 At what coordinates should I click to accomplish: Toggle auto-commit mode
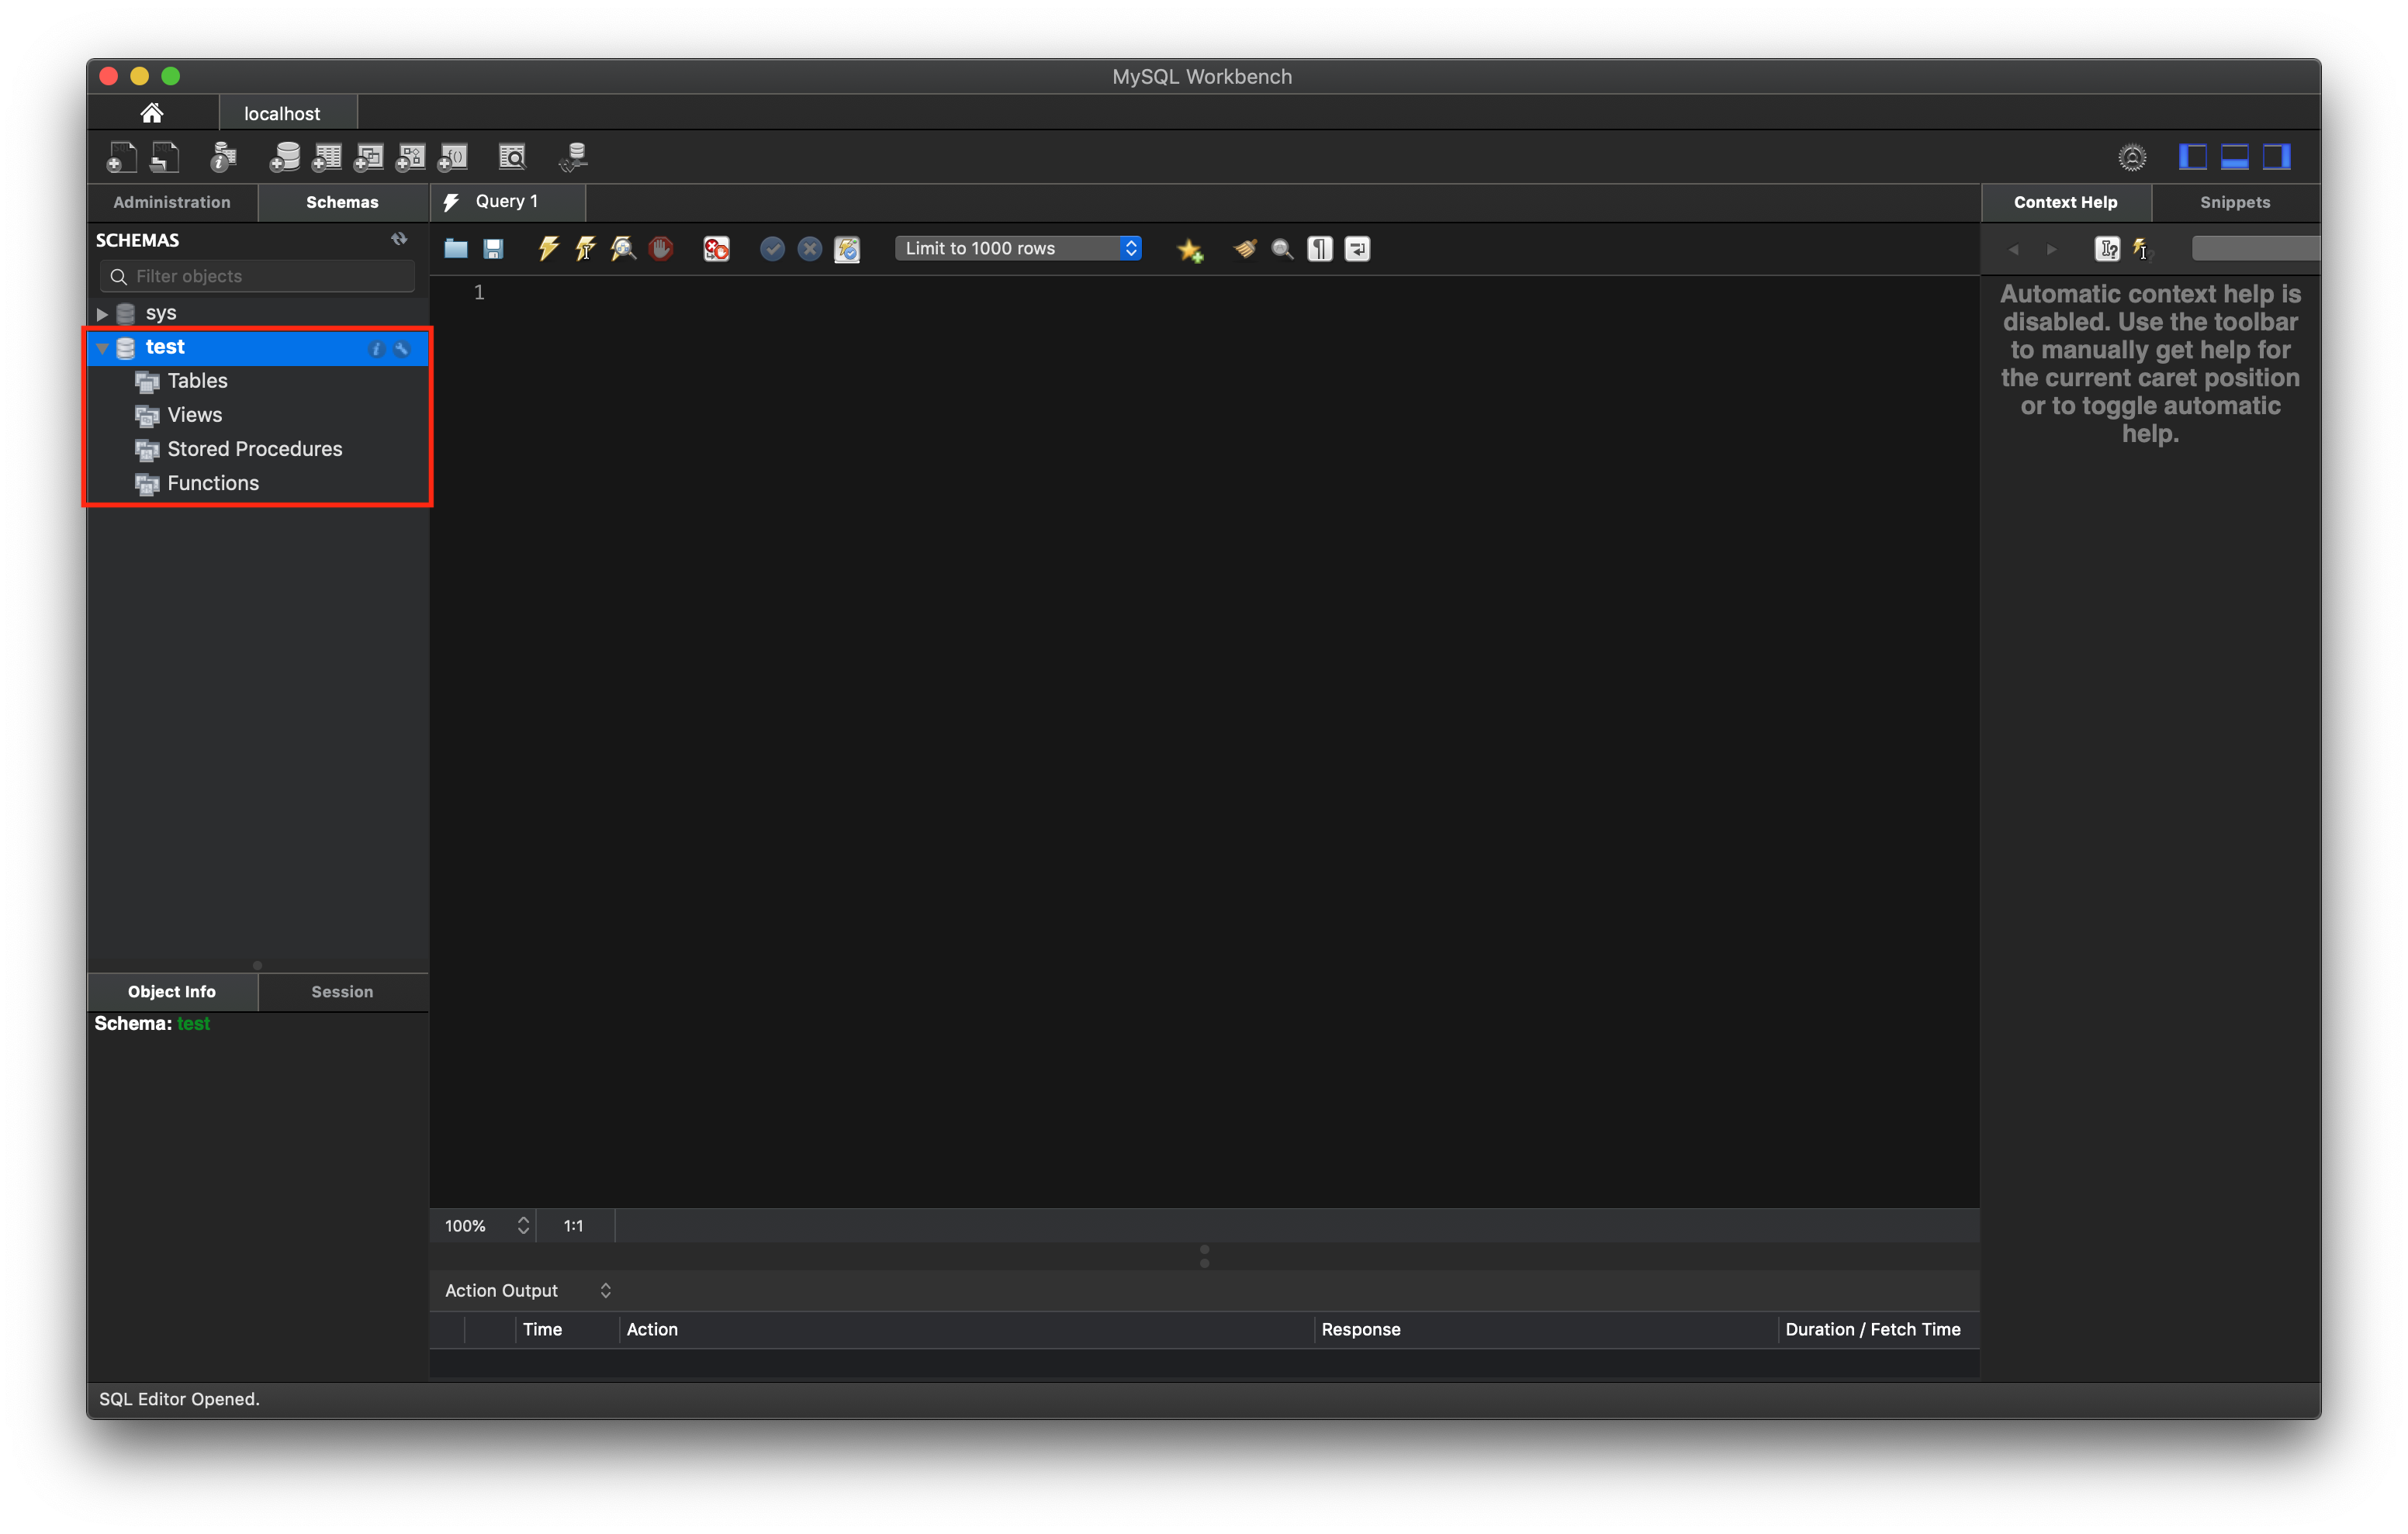pyautogui.click(x=847, y=249)
